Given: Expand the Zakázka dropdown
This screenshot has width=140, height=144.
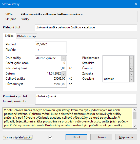Looking at the screenshot, I should (131, 74).
